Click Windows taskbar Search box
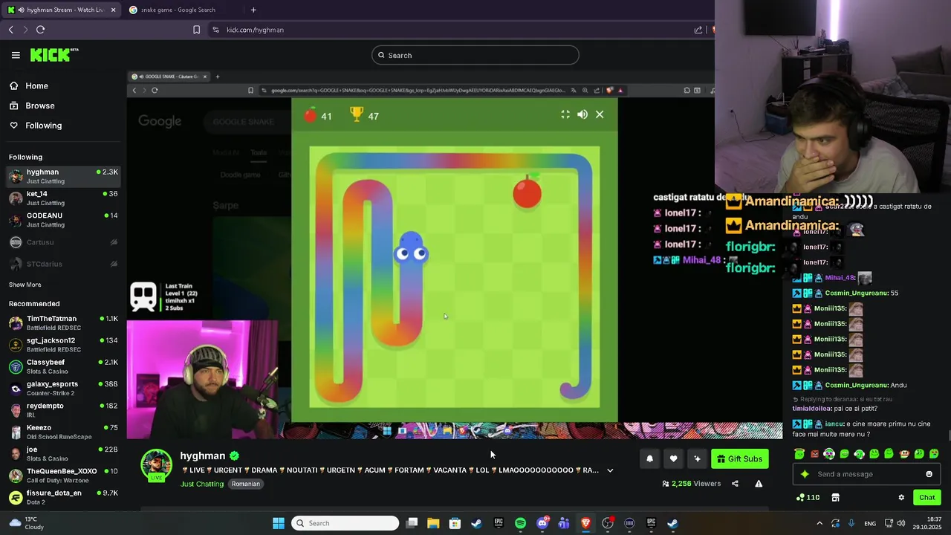Screen dimensions: 951x535 pos(345,523)
